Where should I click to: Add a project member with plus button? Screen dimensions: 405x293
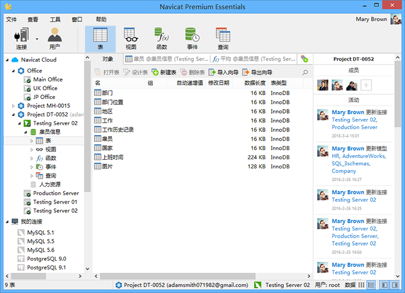click(x=366, y=85)
